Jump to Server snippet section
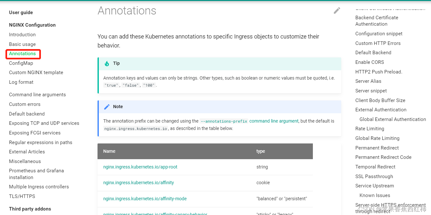431x215 pixels. point(371,91)
